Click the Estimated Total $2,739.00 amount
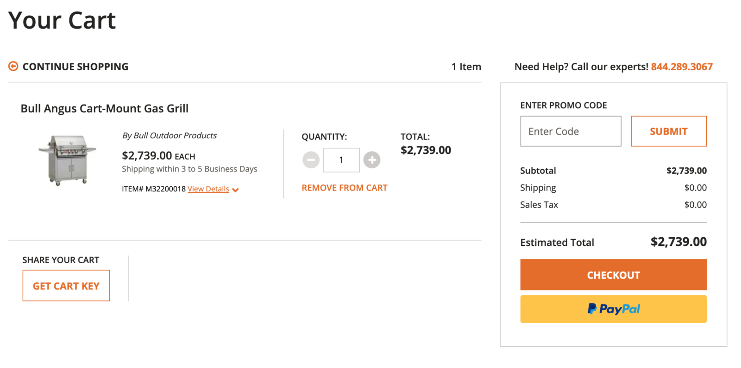The image size is (741, 368). 678,242
